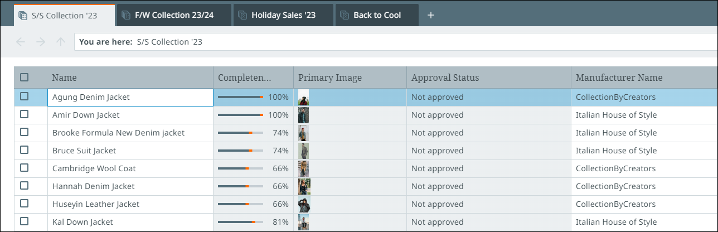Switch to the Back to Cool tab

[377, 15]
